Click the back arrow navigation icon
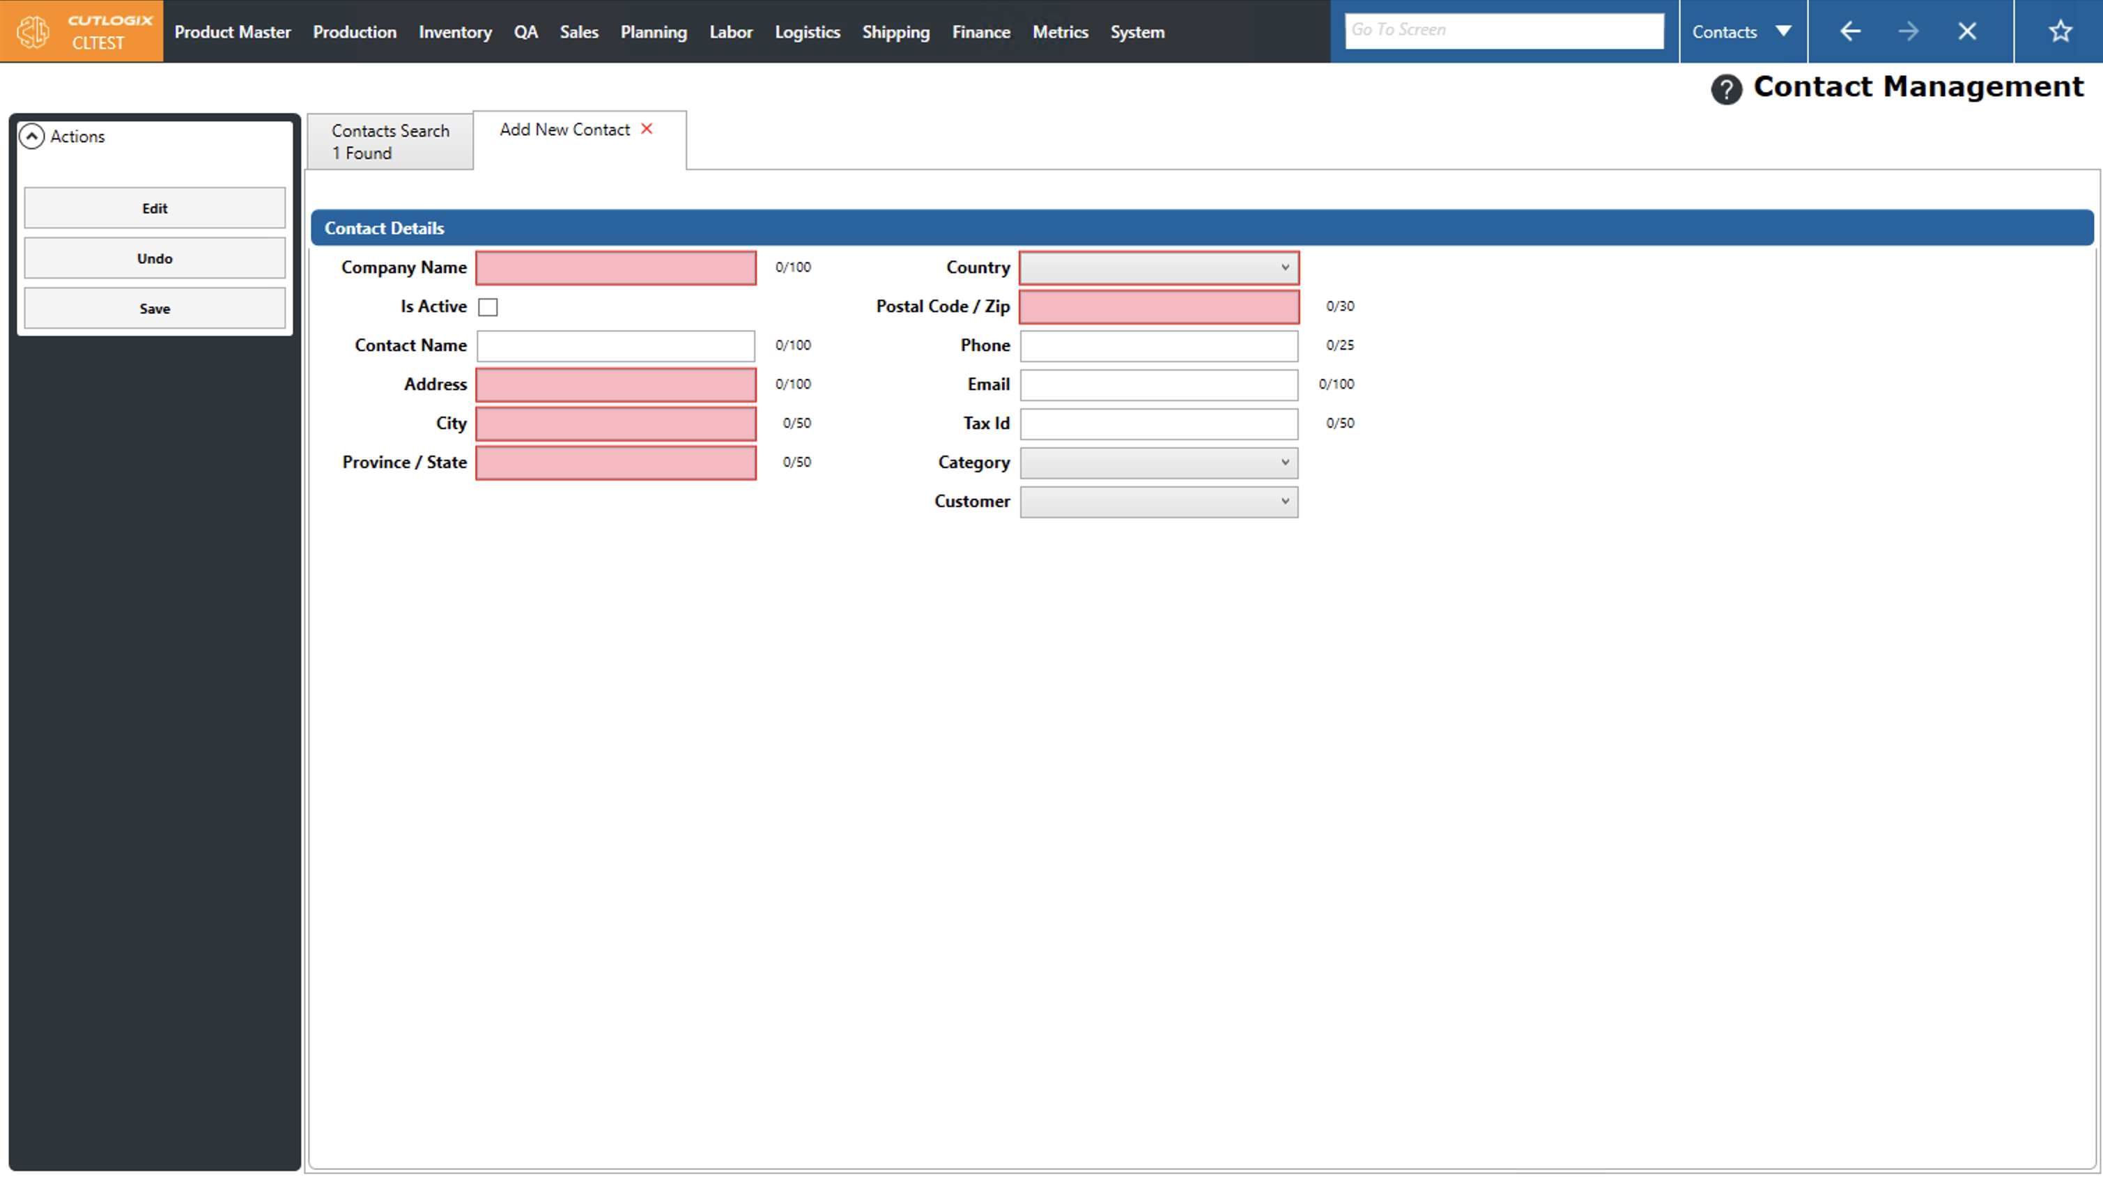This screenshot has width=2103, height=1177. 1850,32
